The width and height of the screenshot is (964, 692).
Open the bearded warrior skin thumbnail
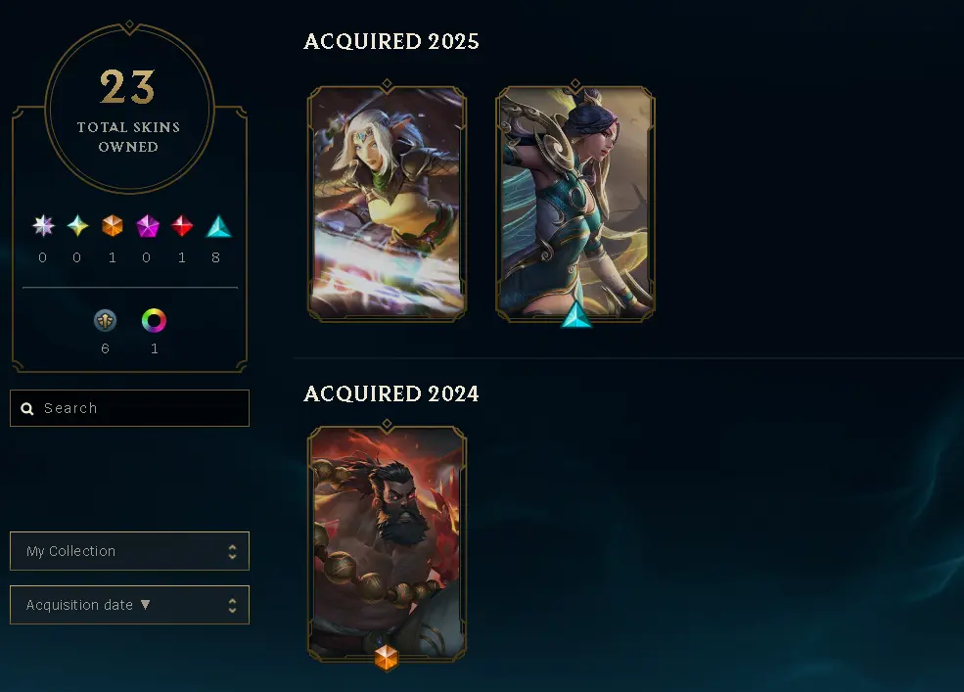click(x=387, y=543)
